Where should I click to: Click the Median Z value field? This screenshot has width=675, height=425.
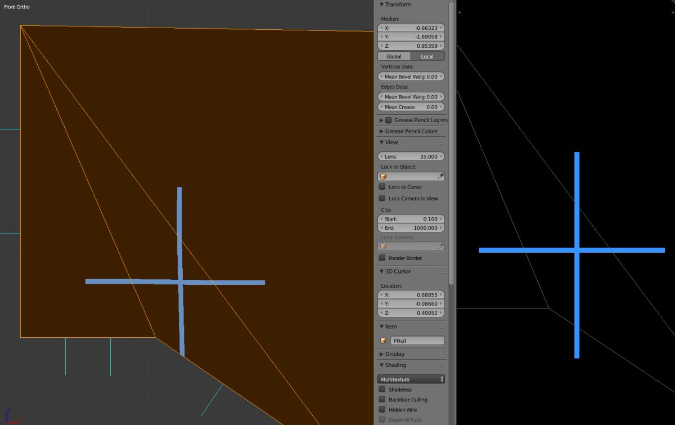(411, 46)
